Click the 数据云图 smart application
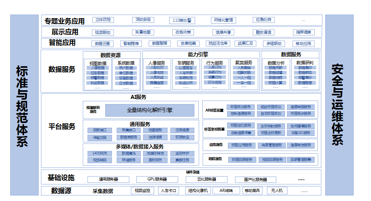 (x=103, y=44)
